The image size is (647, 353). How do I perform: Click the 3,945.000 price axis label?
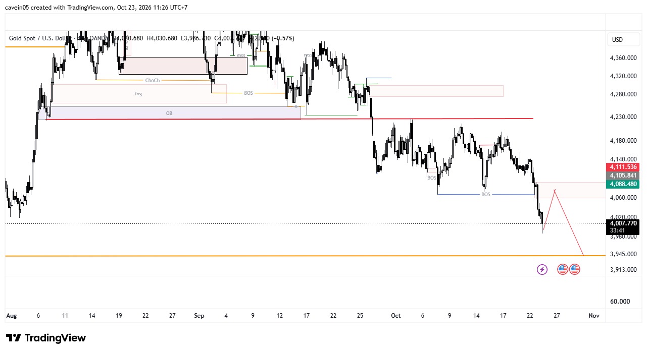click(x=622, y=254)
